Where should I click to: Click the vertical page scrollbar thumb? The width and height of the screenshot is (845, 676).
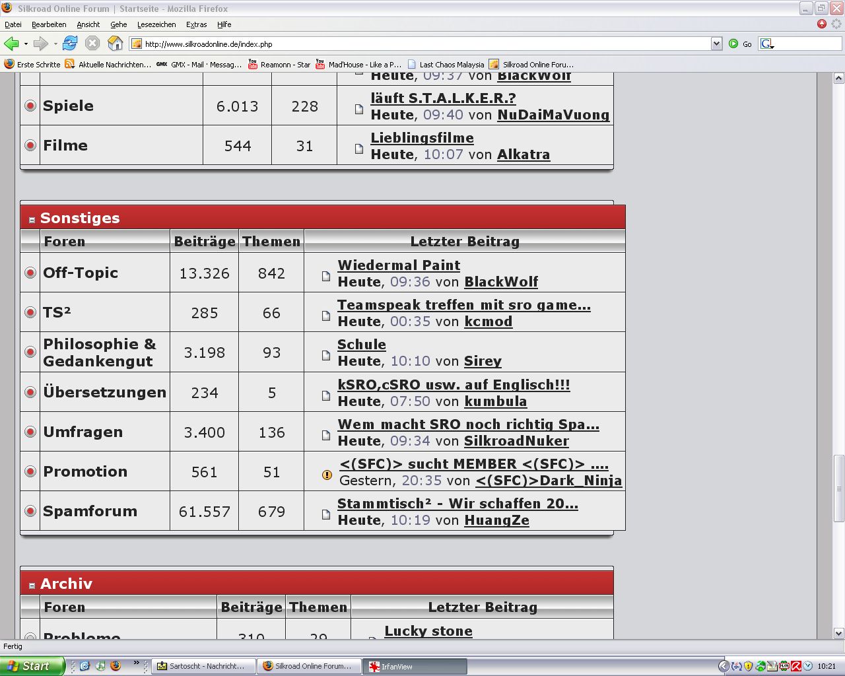point(838,487)
